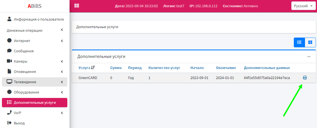
Task: Open the VoIP sidebar section
Action: [x=35, y=113]
